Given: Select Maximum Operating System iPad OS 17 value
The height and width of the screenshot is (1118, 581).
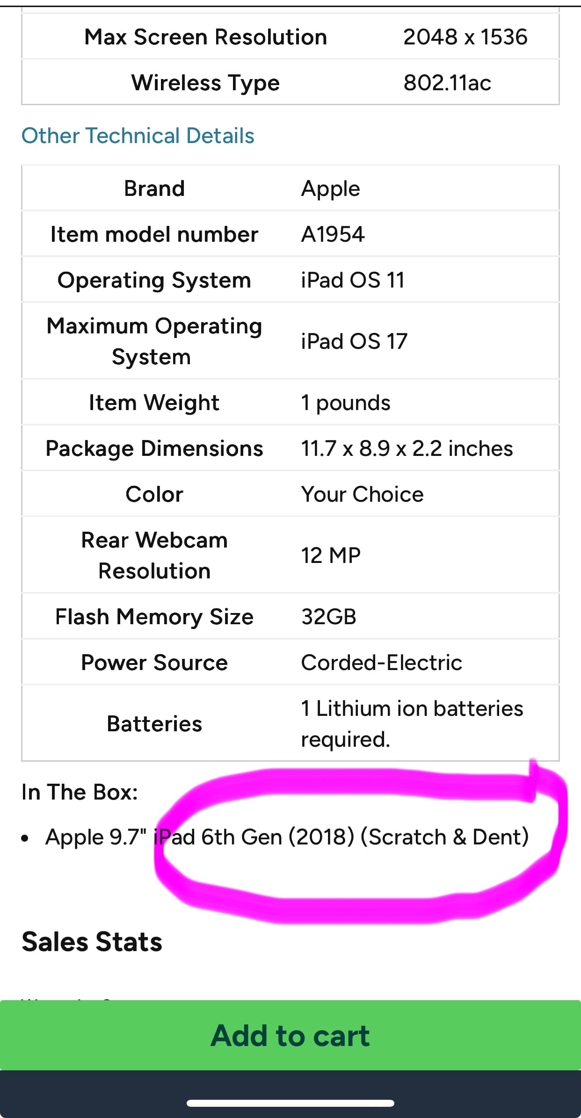Looking at the screenshot, I should click(x=354, y=341).
